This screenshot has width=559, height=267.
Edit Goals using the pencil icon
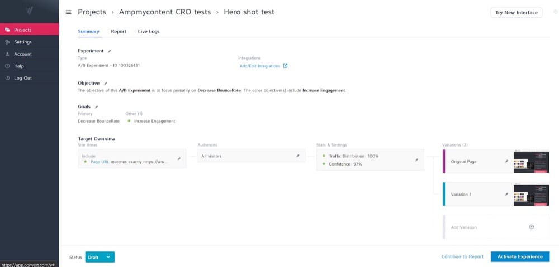(x=96, y=106)
